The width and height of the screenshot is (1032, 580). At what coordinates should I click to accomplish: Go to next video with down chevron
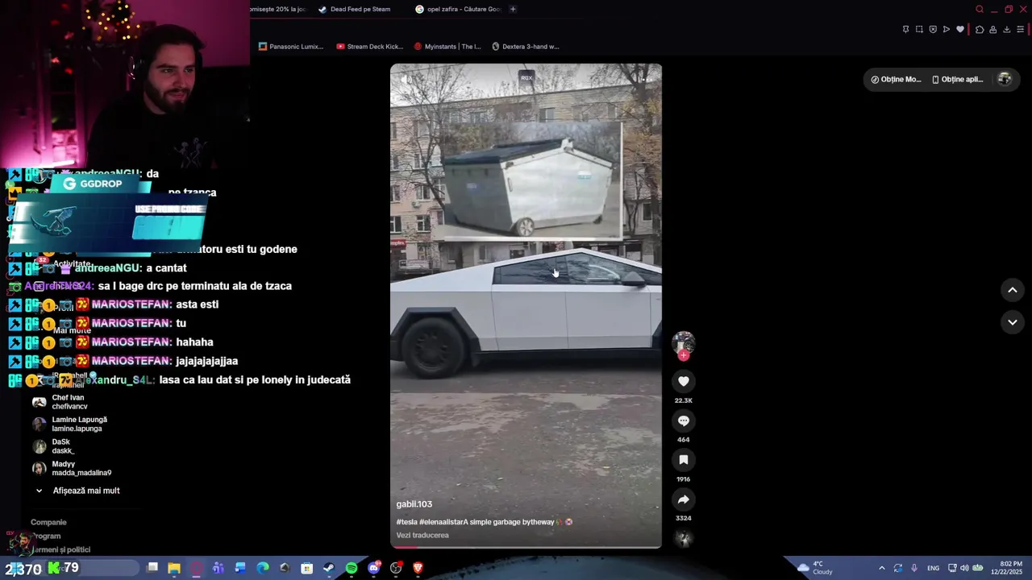[x=1013, y=322]
